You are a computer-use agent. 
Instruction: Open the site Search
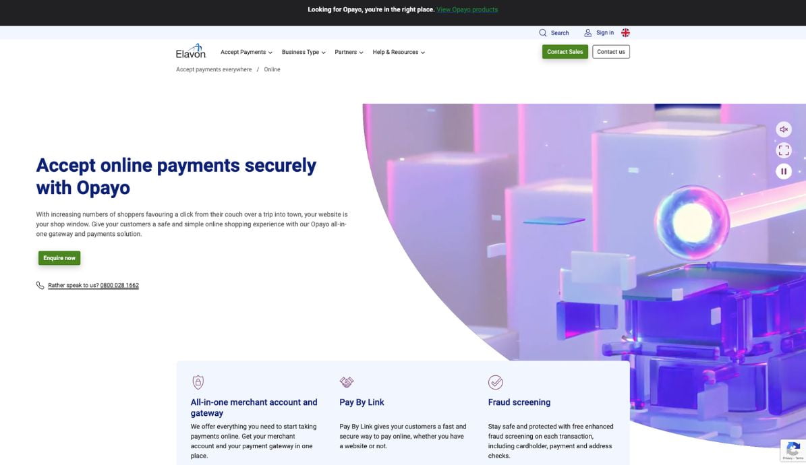coord(554,32)
